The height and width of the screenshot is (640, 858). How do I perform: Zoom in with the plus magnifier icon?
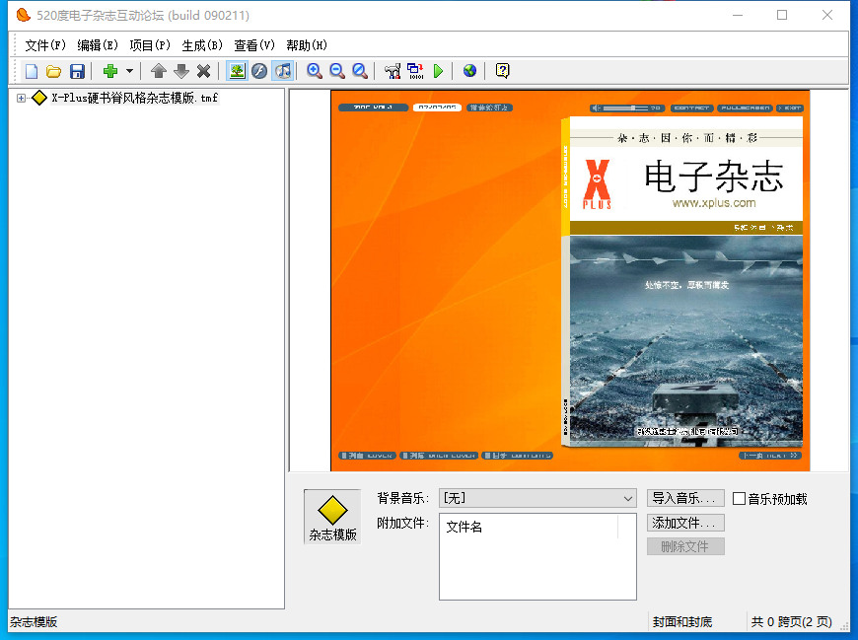pos(314,71)
